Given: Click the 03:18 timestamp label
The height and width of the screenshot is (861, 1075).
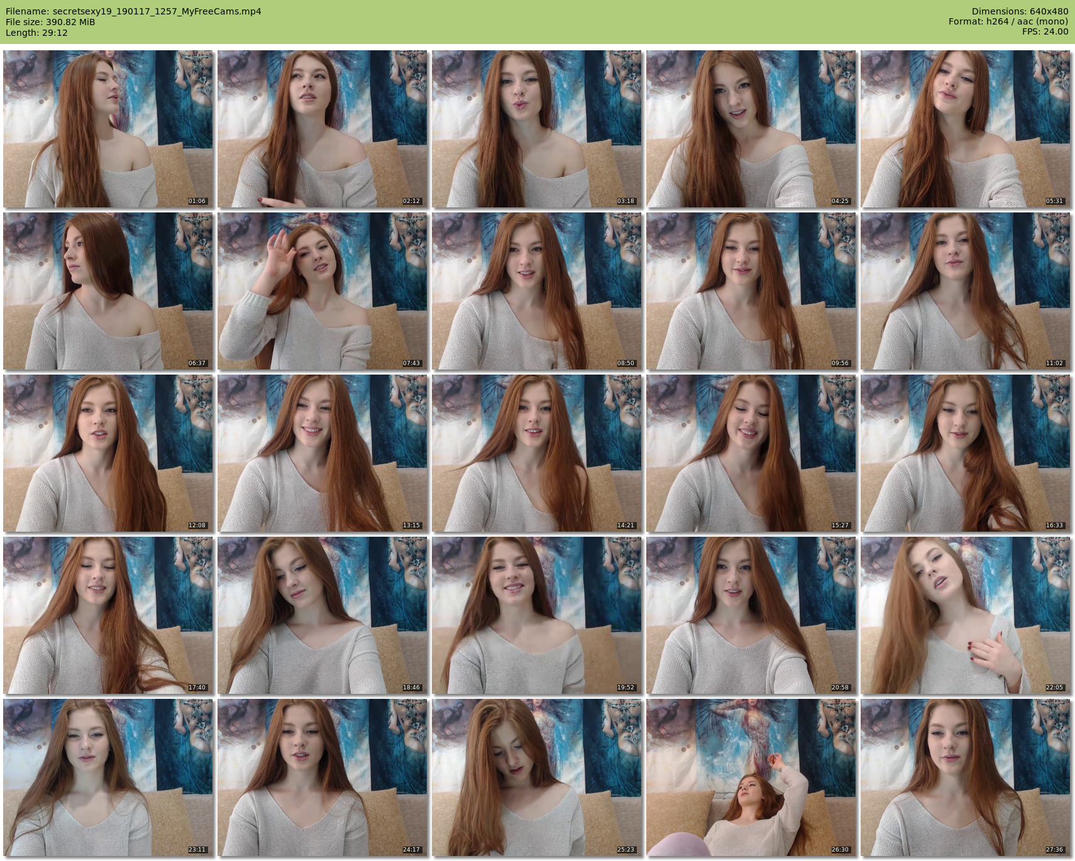Looking at the screenshot, I should (626, 201).
